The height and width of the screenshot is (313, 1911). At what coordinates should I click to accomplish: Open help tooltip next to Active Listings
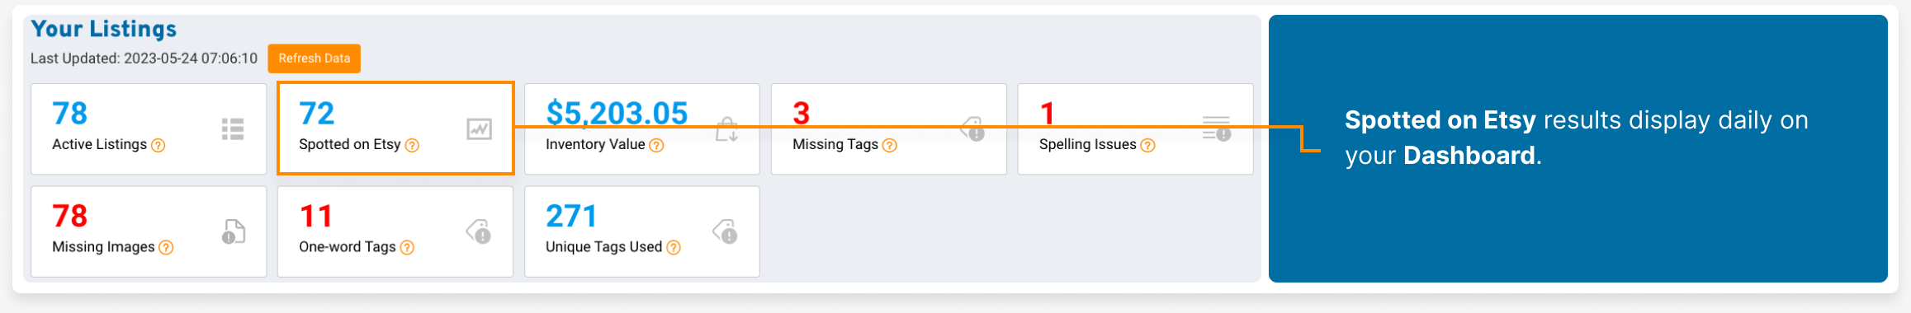click(x=158, y=145)
